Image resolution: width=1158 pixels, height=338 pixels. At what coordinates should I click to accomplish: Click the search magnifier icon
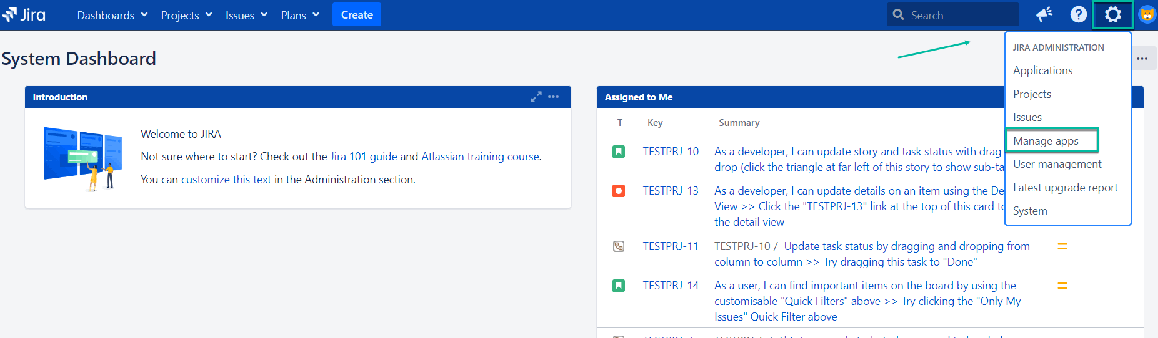click(898, 14)
